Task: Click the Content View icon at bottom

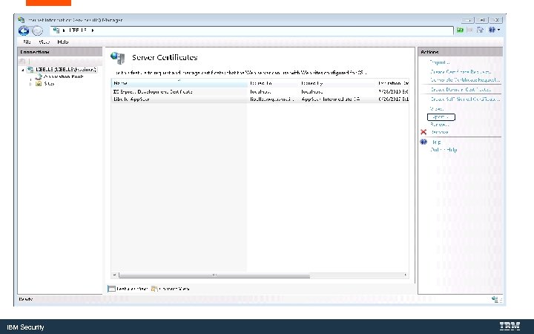Action: click(x=154, y=289)
